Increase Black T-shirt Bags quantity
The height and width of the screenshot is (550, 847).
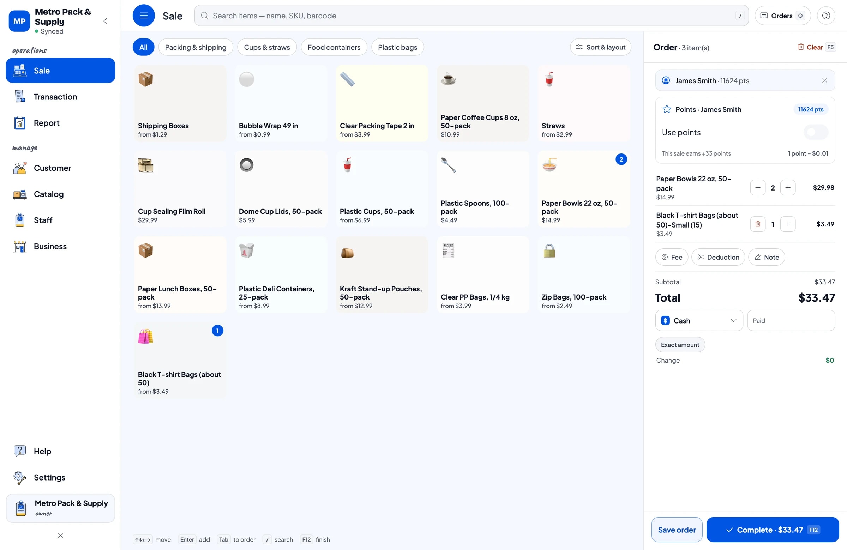[x=788, y=224]
